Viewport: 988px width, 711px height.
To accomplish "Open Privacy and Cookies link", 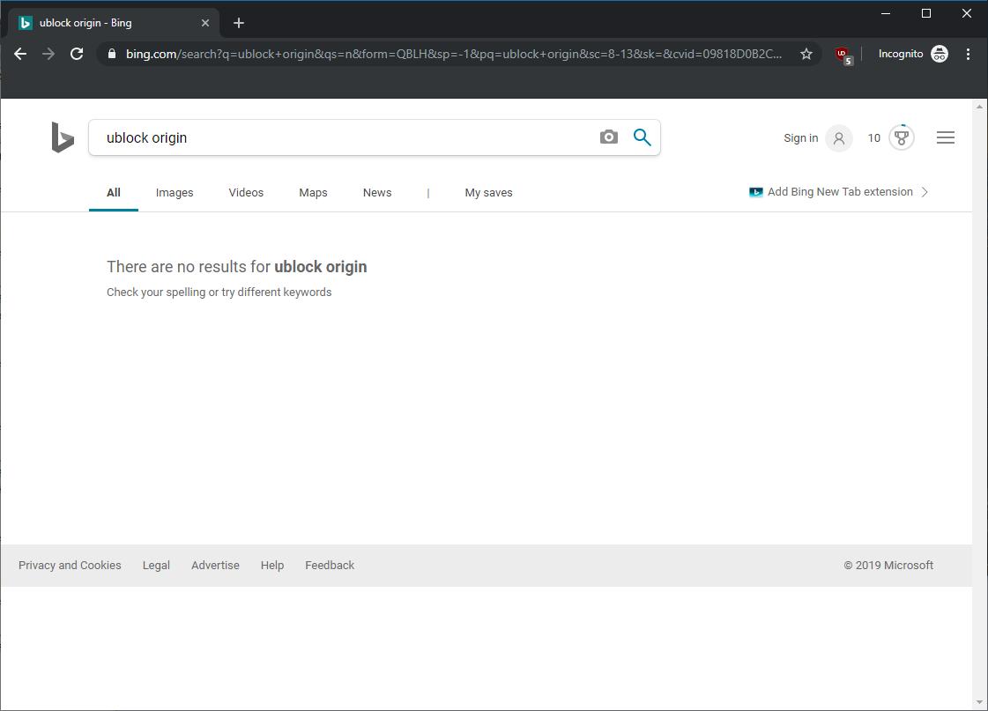I will 70,566.
